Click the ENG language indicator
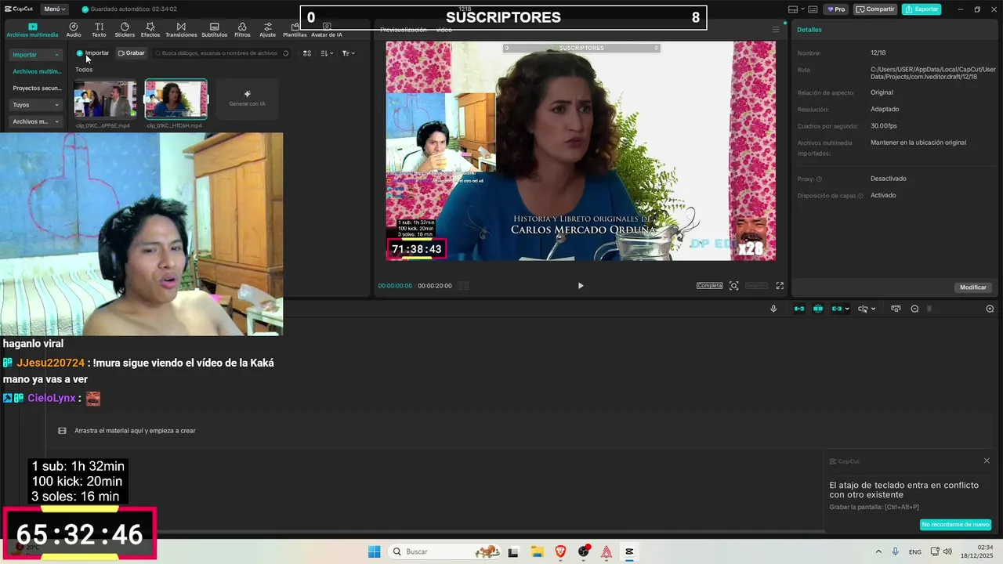 915,551
